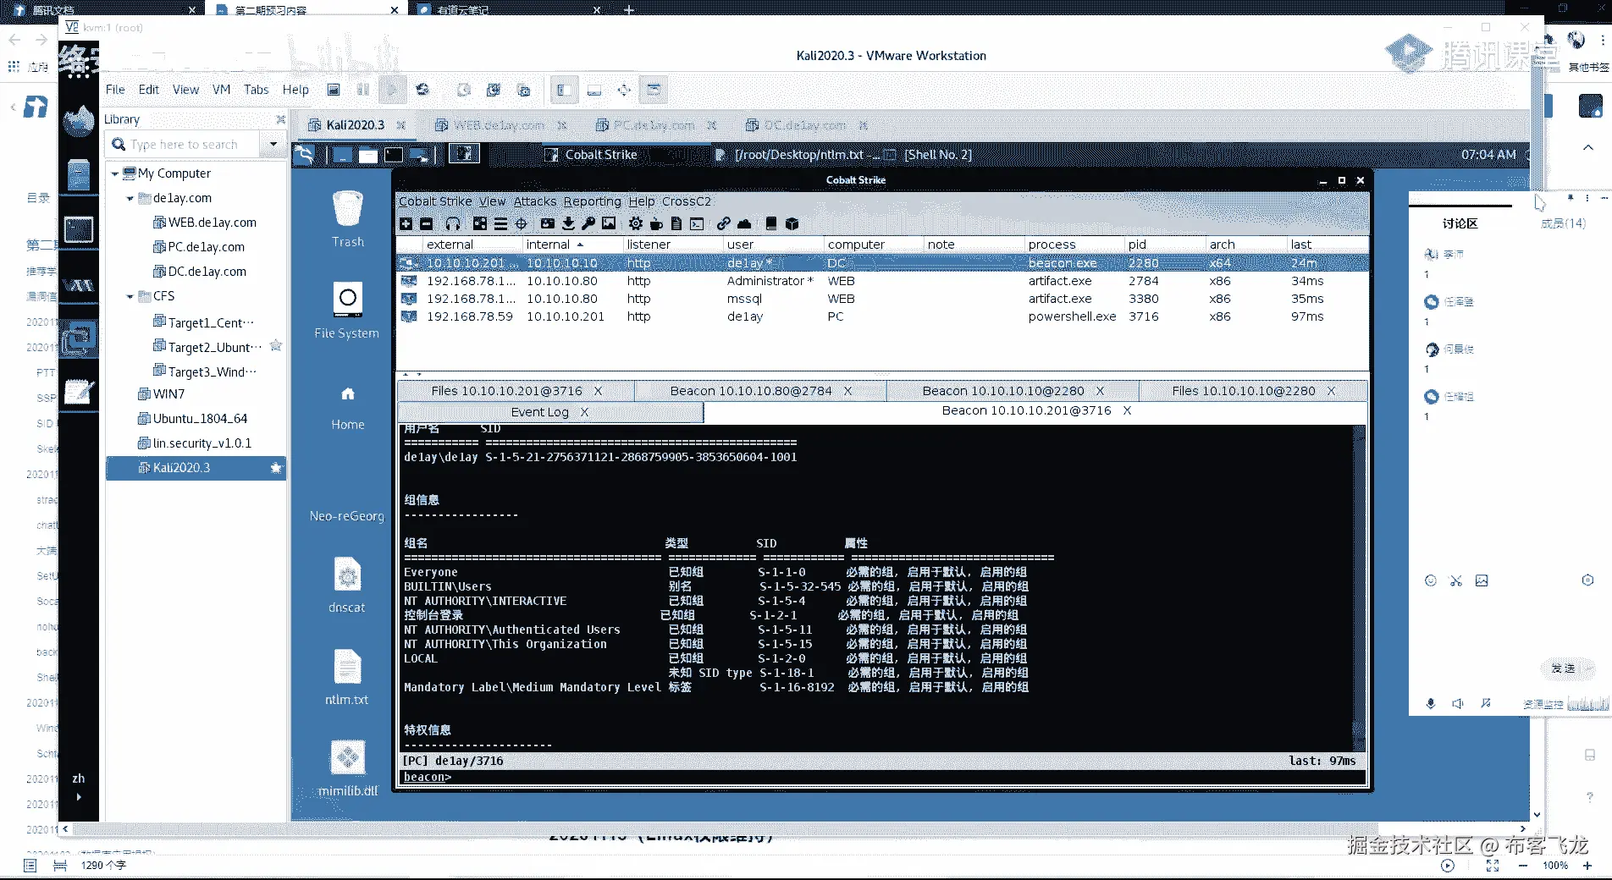
Task: Click the chain link icon in toolbar
Action: click(724, 223)
